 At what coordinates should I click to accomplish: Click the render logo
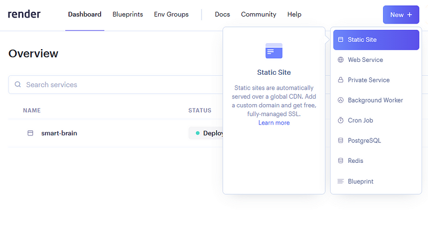(x=24, y=14)
